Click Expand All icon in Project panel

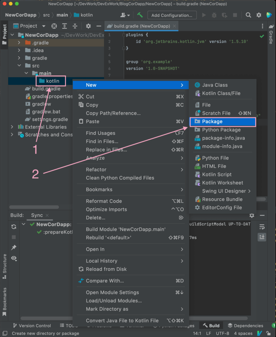[x=64, y=26]
